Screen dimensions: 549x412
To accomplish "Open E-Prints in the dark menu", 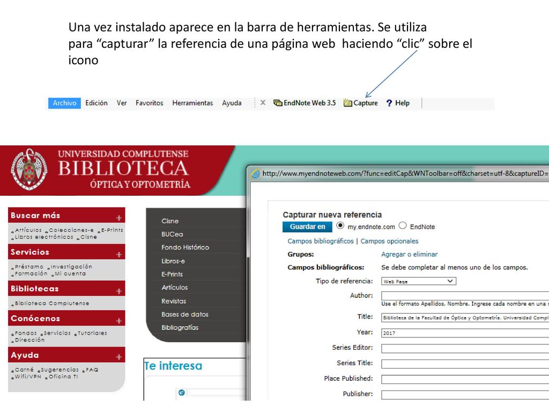I will click(172, 274).
